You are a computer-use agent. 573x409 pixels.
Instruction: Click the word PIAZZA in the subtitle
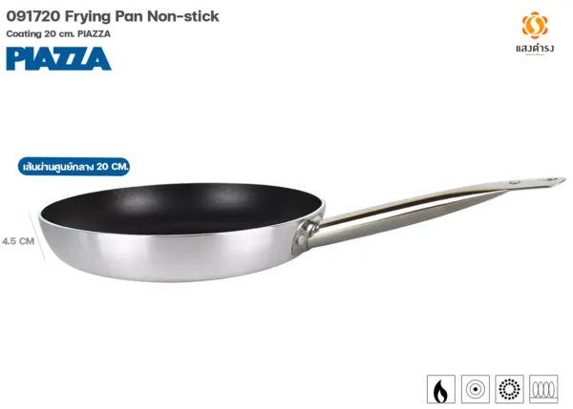click(x=95, y=34)
